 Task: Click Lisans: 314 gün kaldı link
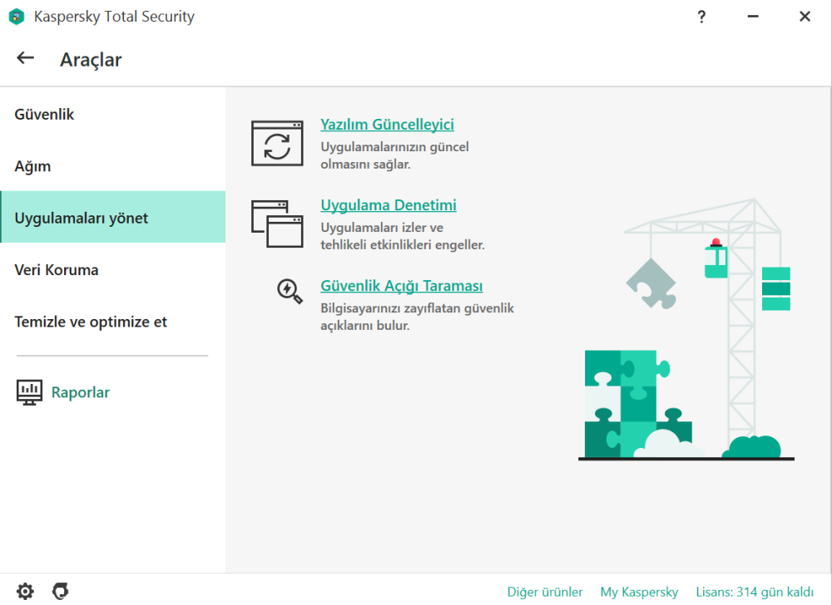tap(755, 592)
